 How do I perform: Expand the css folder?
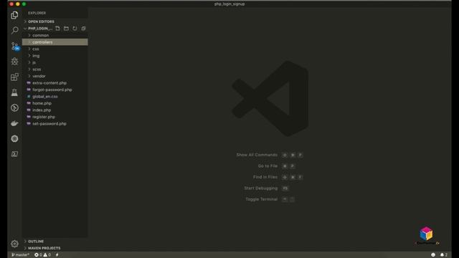point(55,49)
